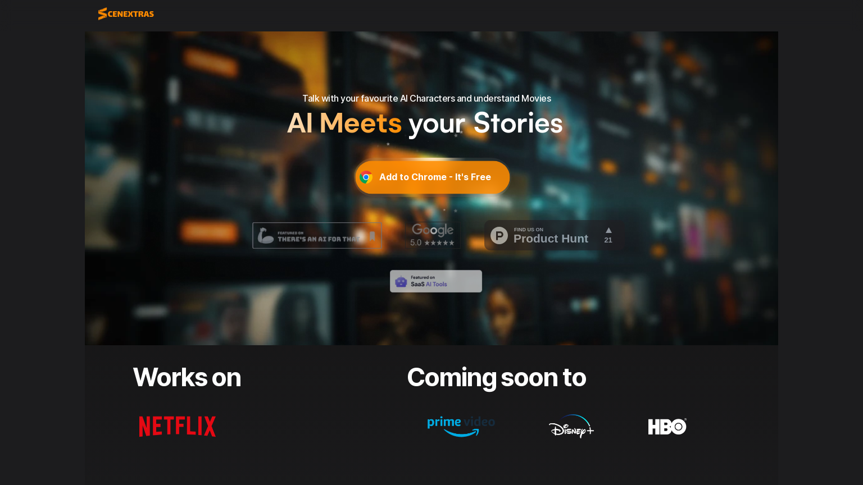Click the flexing arm icon on featured badge
The width and height of the screenshot is (863, 485).
[x=266, y=236]
